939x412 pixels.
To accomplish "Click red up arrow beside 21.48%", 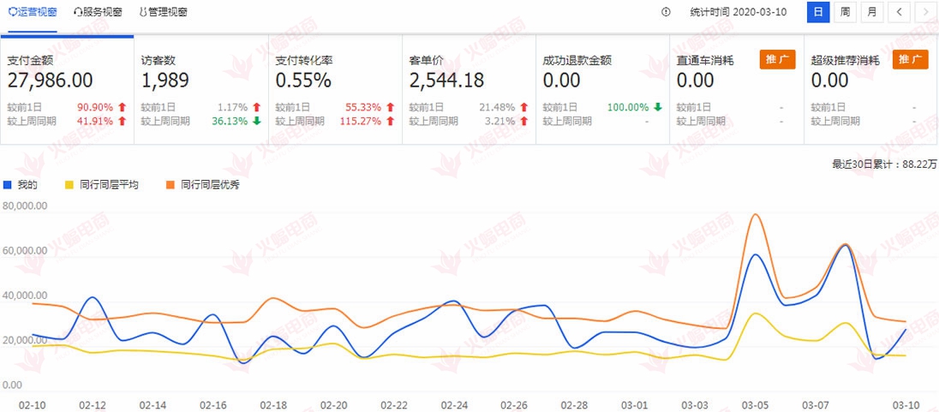I will (524, 107).
